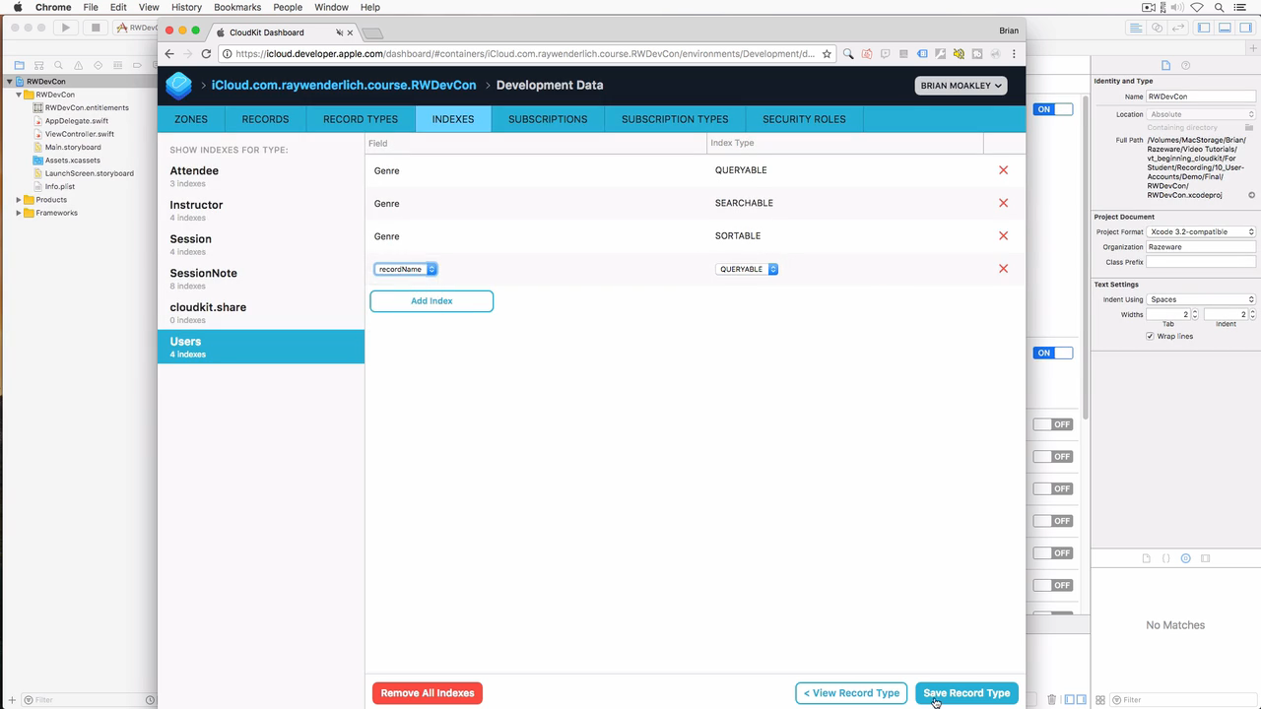The image size is (1261, 709).
Task: Open the Xcode object library circle icon
Action: 1185,558
